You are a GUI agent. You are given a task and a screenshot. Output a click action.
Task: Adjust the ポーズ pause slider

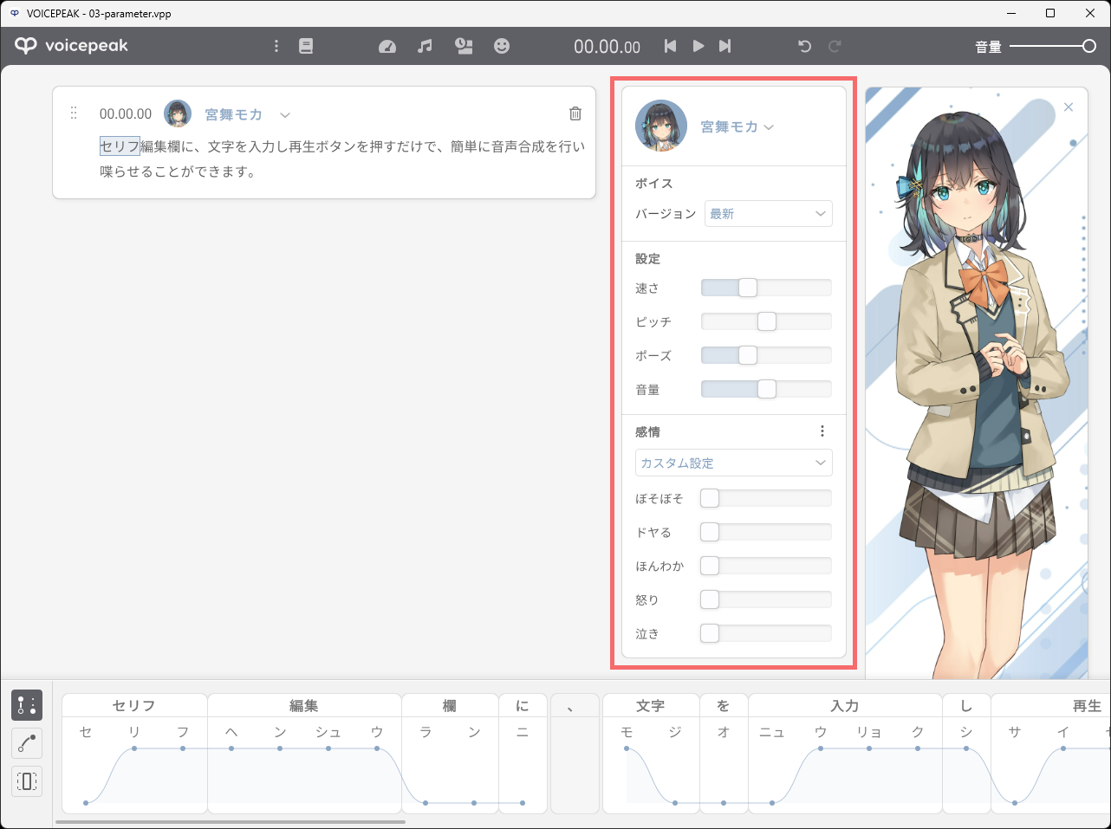point(766,355)
